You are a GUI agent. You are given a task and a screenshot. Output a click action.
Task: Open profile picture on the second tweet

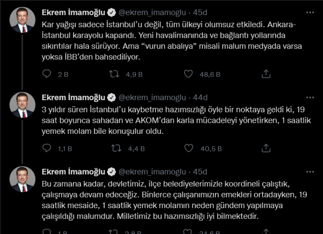pos(22,105)
